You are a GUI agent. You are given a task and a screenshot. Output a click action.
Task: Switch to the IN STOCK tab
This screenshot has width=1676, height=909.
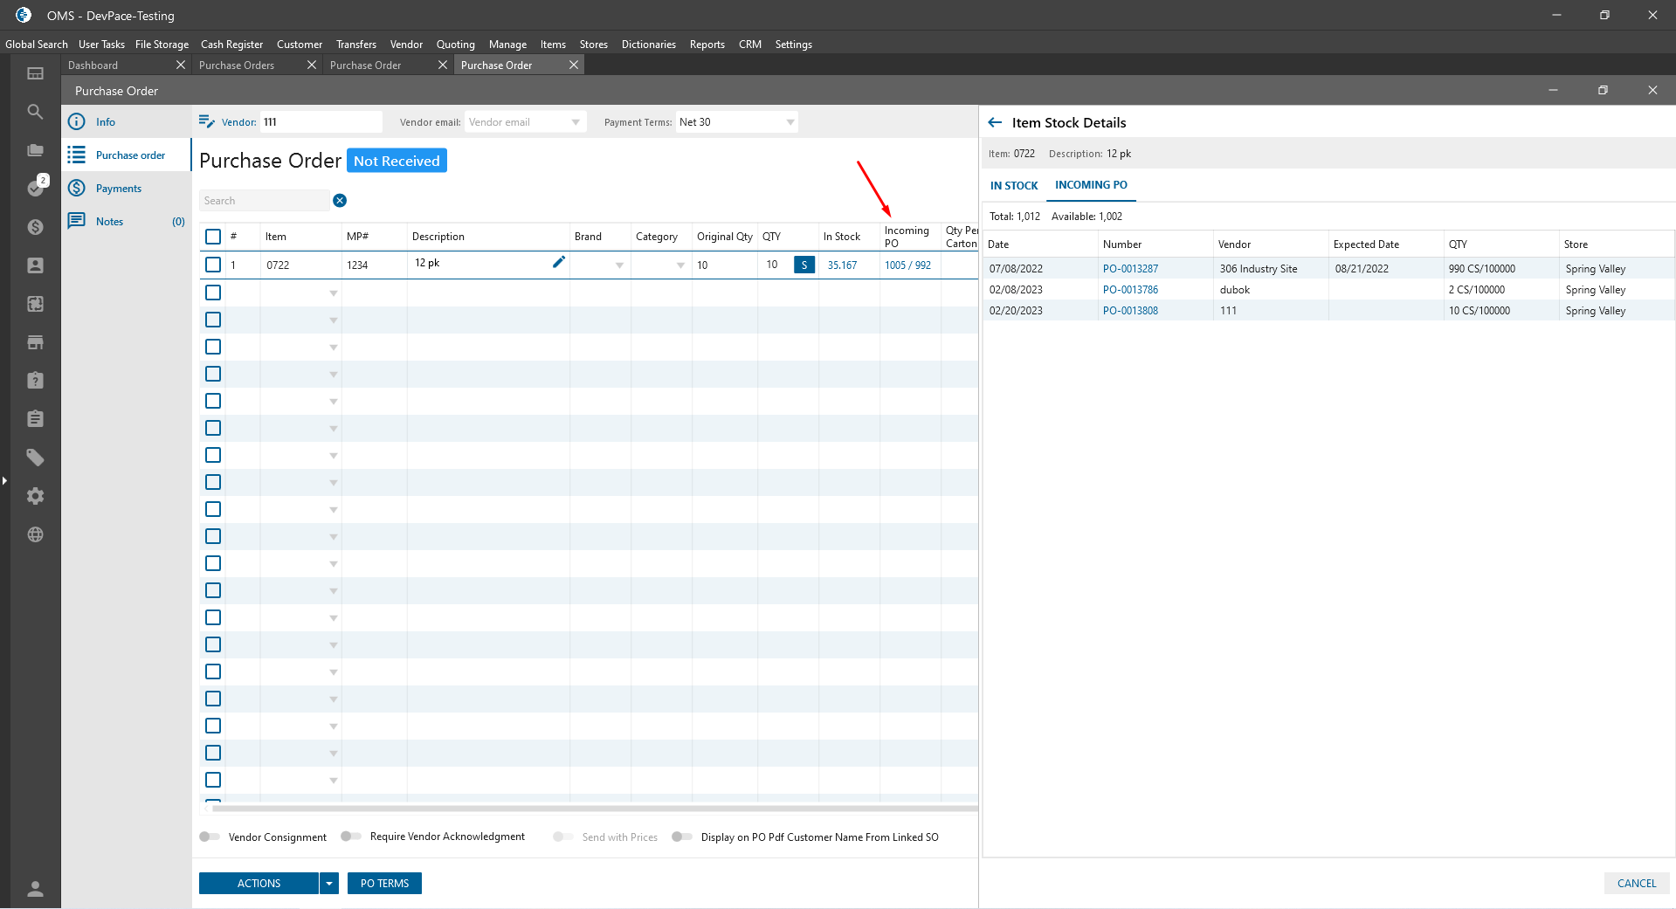(1014, 186)
